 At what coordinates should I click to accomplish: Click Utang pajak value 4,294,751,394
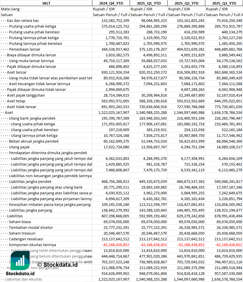tap(192, 147)
